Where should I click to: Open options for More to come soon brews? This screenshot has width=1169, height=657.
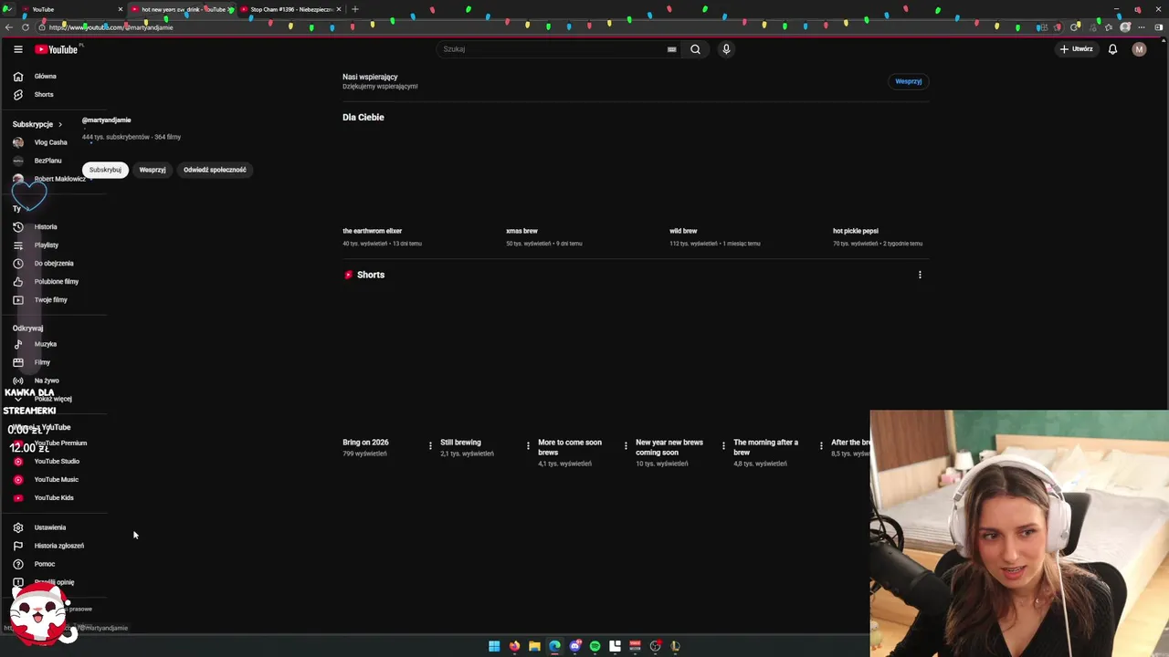click(626, 446)
